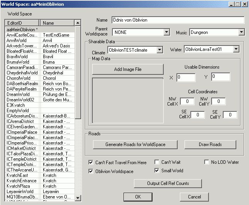Click the Draw Roads button

click(x=210, y=145)
